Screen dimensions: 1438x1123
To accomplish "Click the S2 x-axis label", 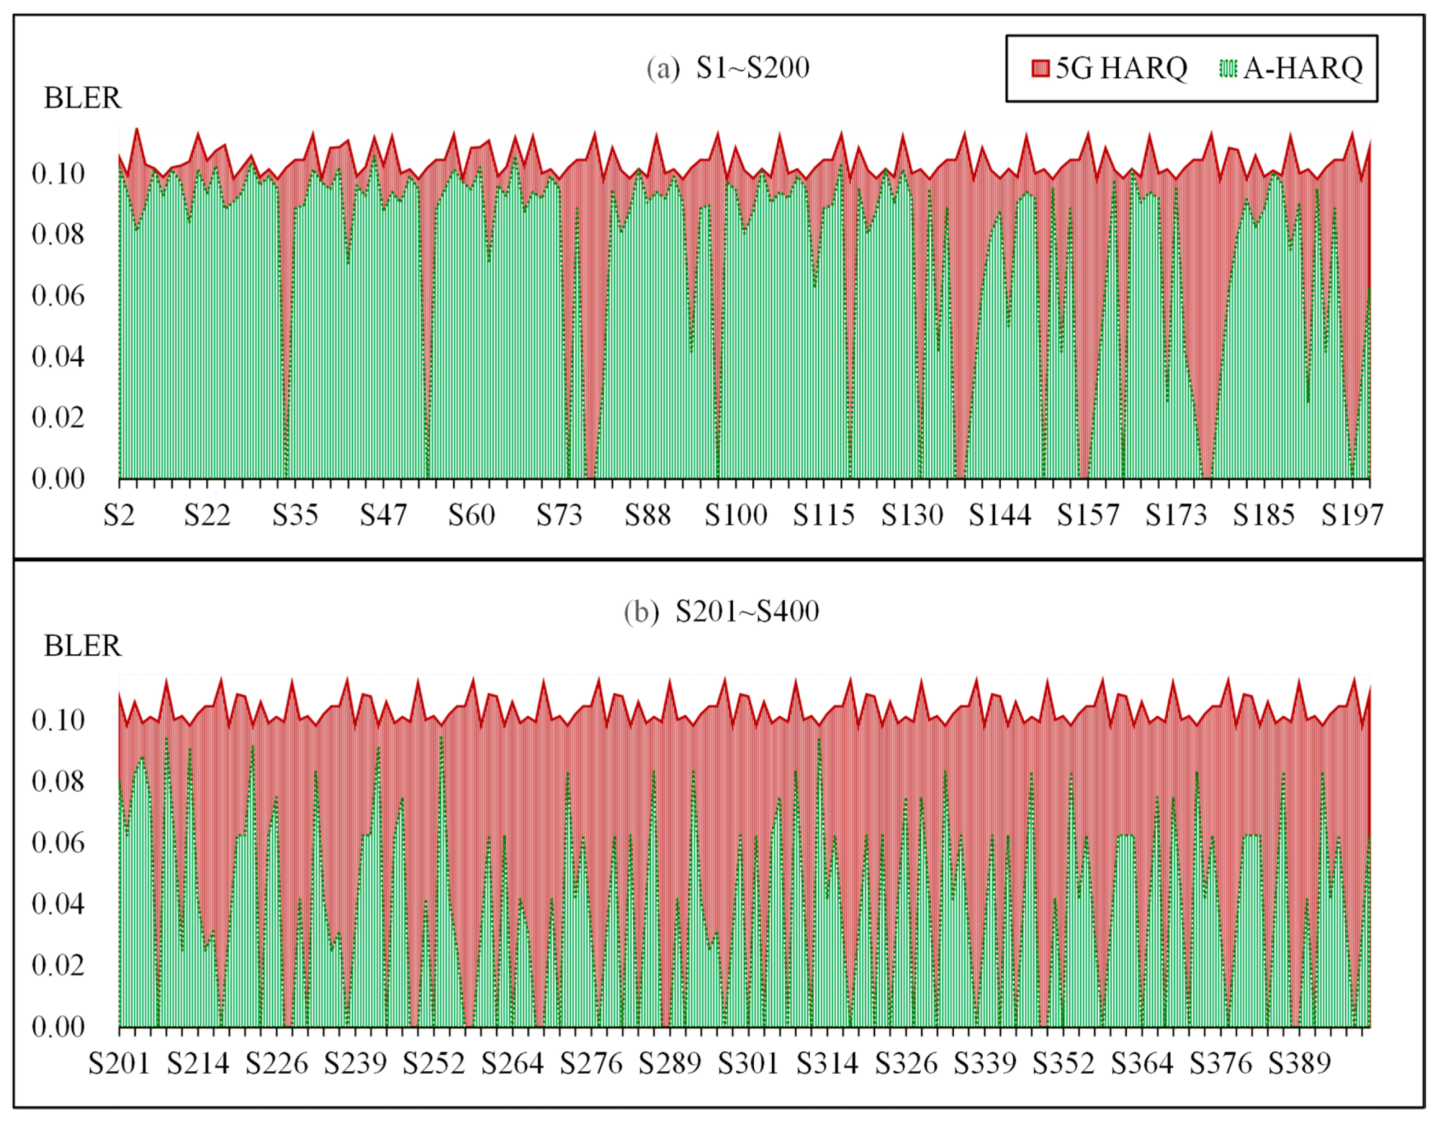I will [x=119, y=515].
